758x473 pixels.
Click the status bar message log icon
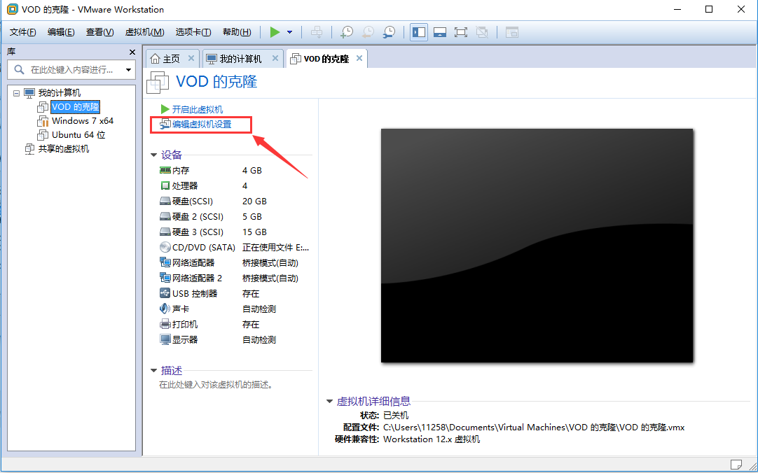click(x=736, y=465)
